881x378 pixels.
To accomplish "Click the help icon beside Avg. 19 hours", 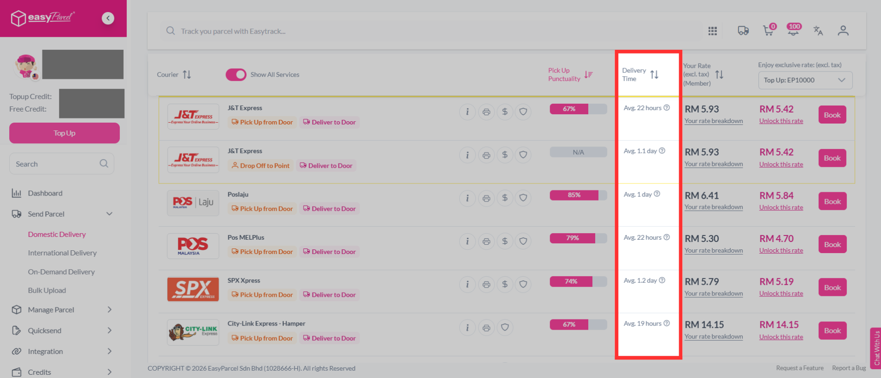I will point(667,324).
